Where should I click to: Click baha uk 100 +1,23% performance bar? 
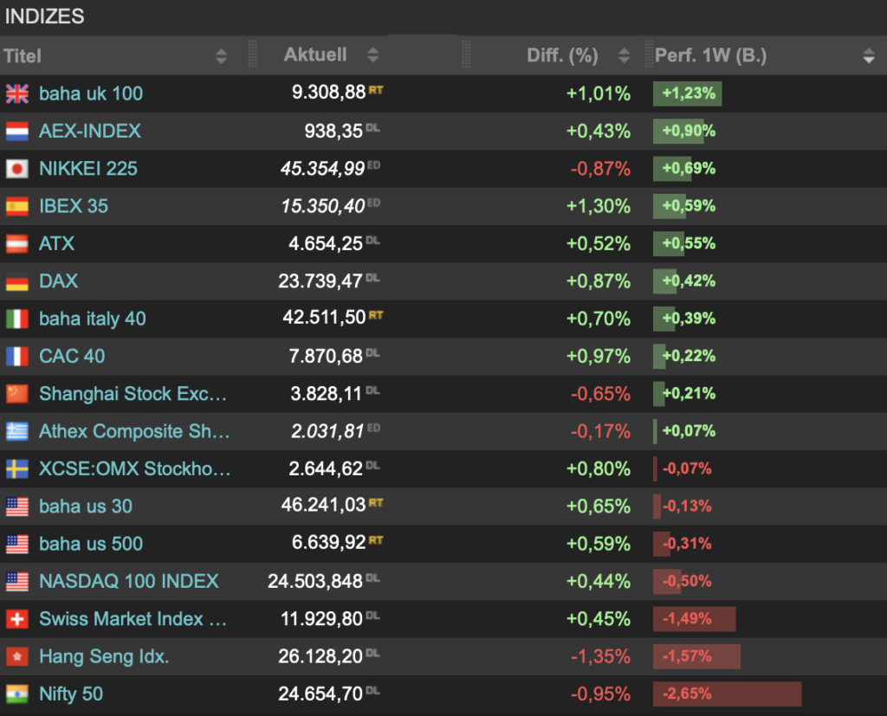(687, 94)
